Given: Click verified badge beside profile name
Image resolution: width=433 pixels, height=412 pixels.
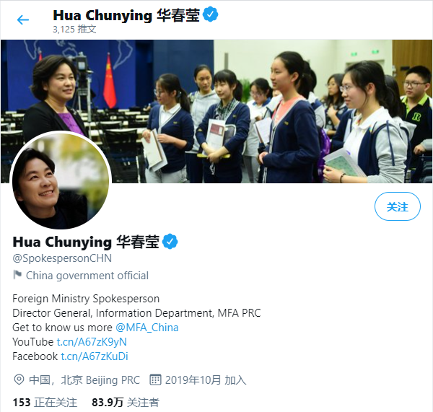Looking at the screenshot, I should pyautogui.click(x=170, y=242).
